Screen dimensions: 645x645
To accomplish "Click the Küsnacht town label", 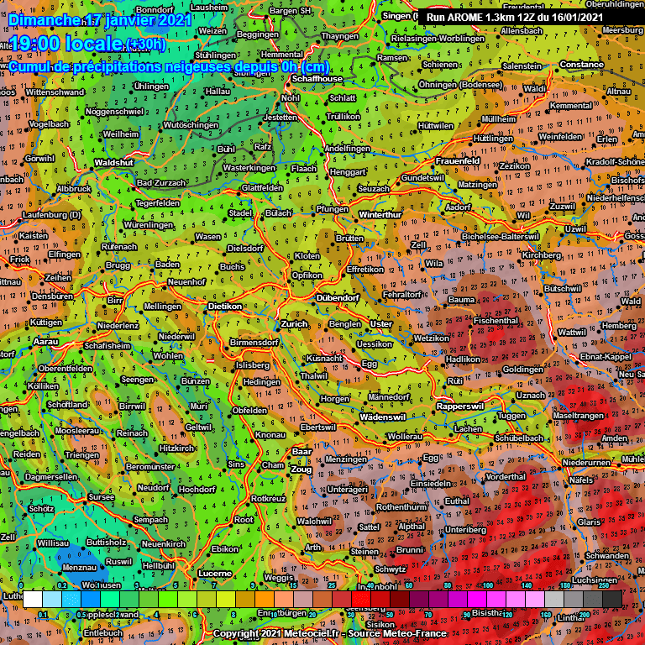I will pyautogui.click(x=324, y=359).
